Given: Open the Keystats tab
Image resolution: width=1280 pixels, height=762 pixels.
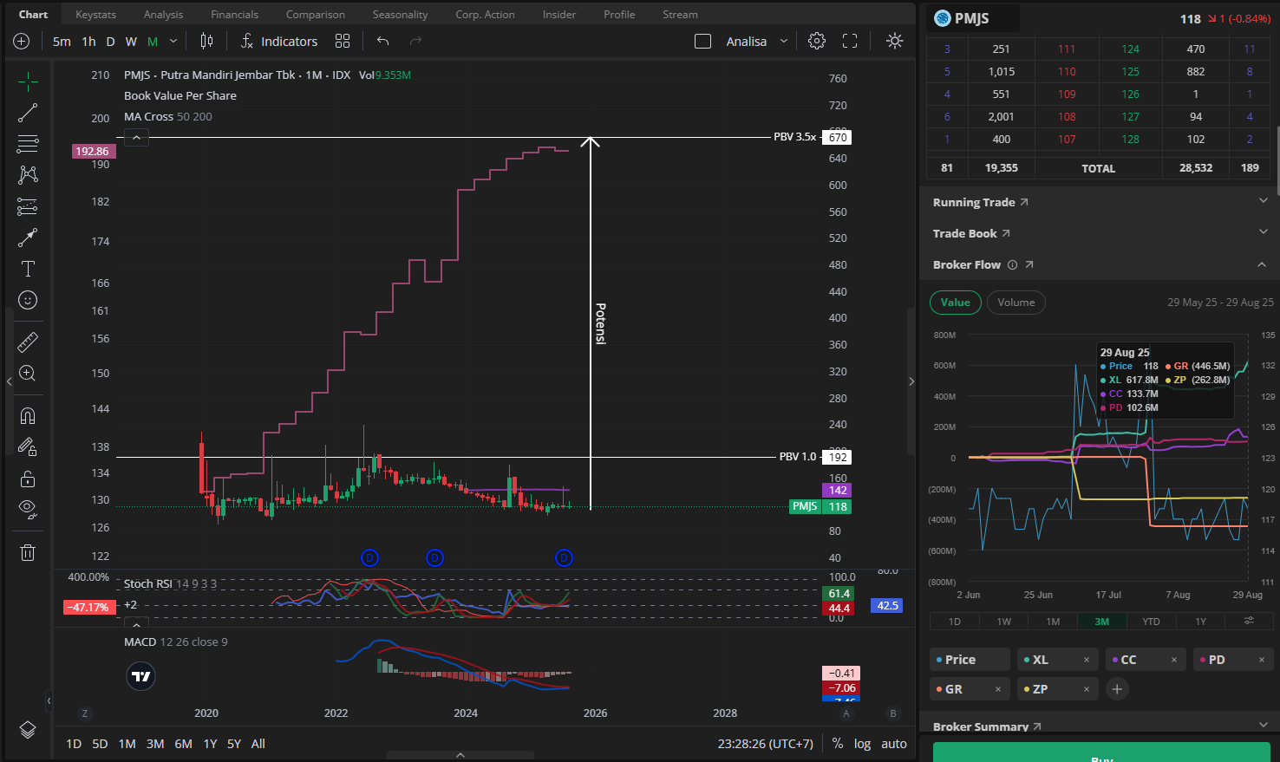Looking at the screenshot, I should (95, 15).
